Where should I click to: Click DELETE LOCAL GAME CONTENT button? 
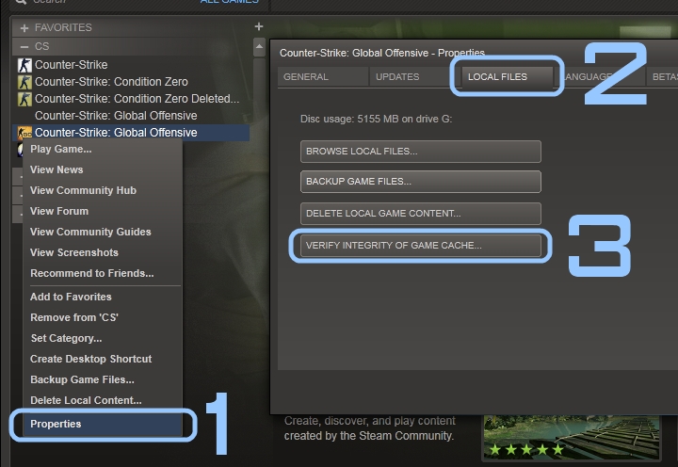click(x=421, y=214)
